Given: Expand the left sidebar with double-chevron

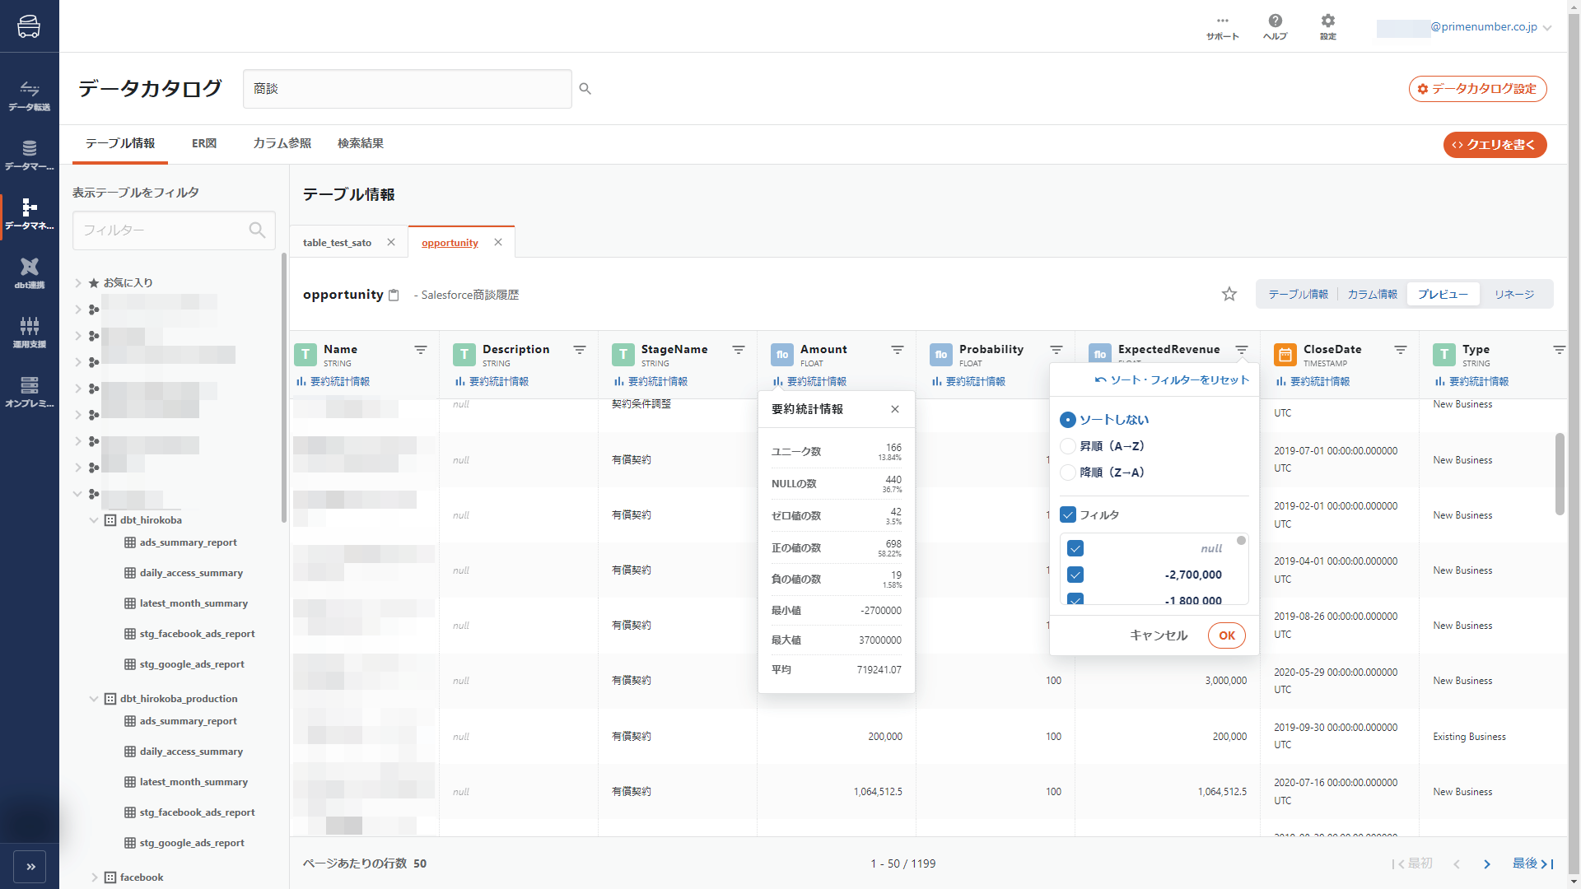Looking at the screenshot, I should (30, 867).
